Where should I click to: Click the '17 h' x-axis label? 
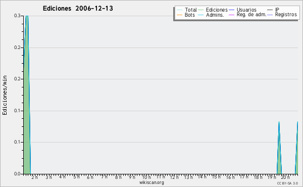coord(244,177)
